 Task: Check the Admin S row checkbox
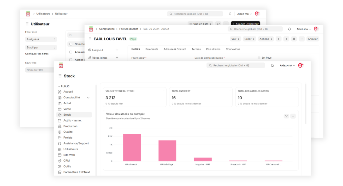click(x=71, y=60)
